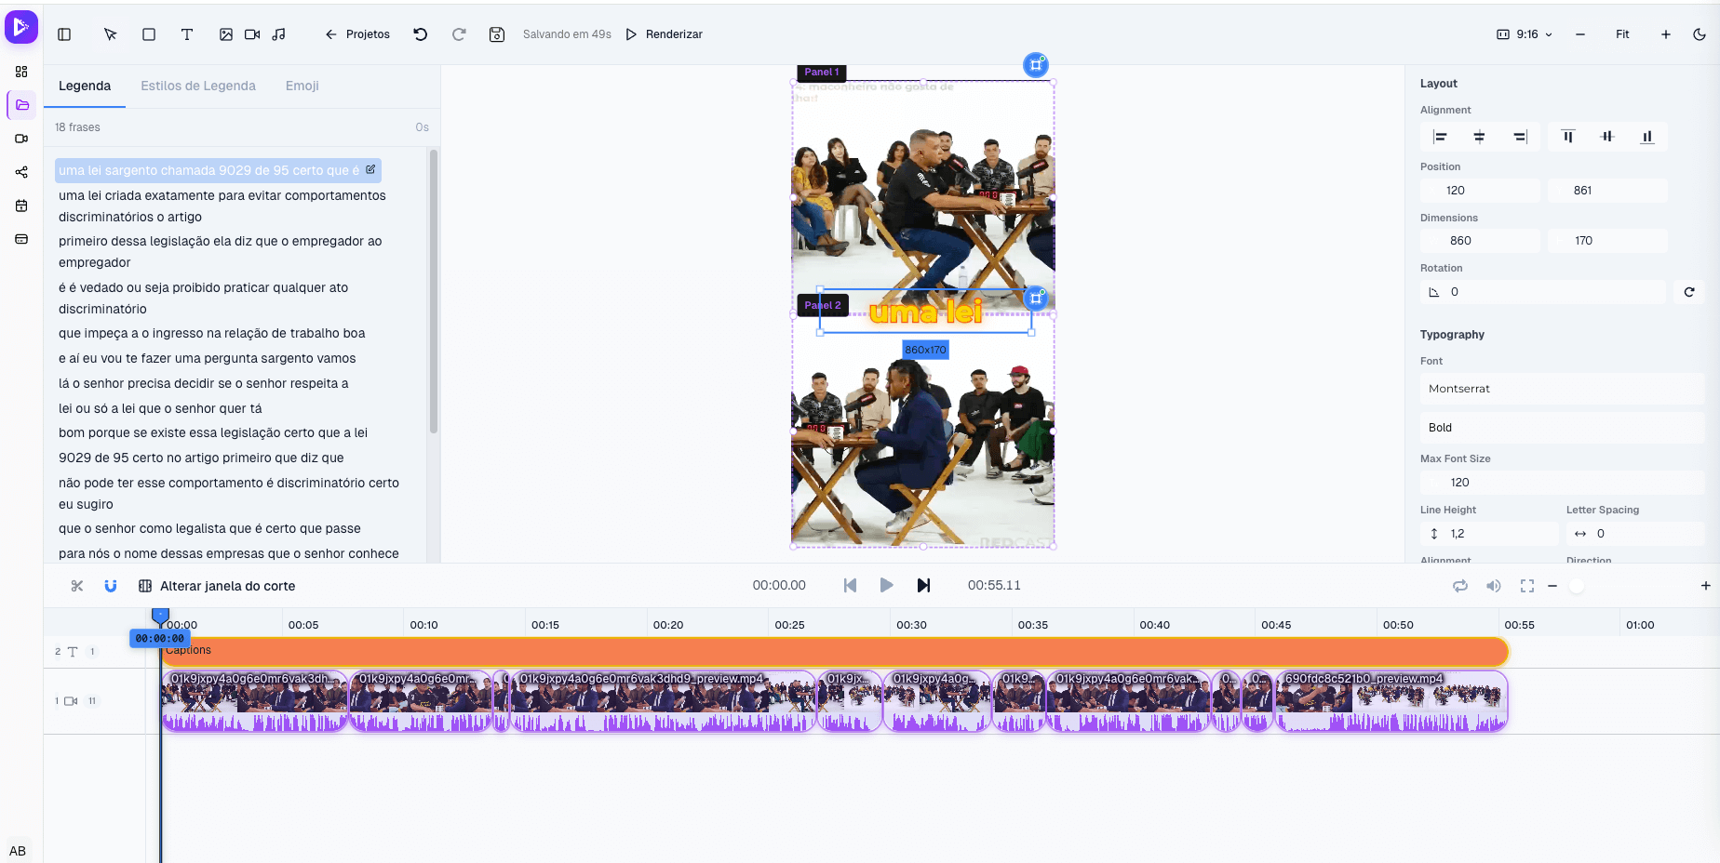Image resolution: width=1720 pixels, height=863 pixels.
Task: Select the Text tool in top toolbar
Action: pos(187,34)
